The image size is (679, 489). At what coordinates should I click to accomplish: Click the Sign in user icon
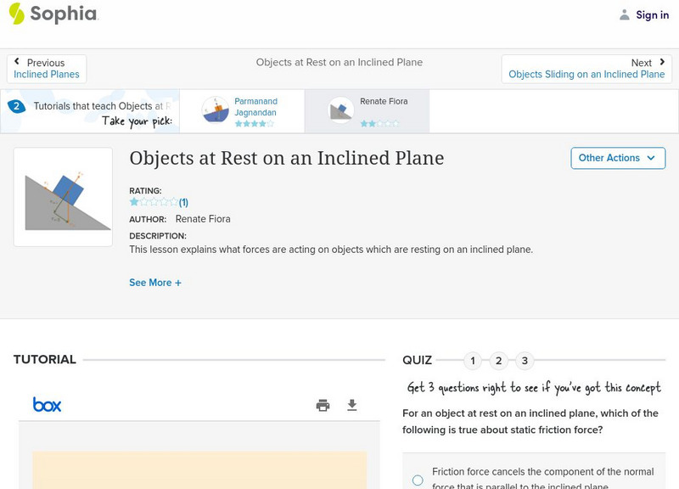point(625,14)
